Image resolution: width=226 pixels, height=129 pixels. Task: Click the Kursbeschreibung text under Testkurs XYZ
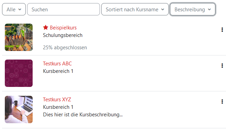(83, 115)
